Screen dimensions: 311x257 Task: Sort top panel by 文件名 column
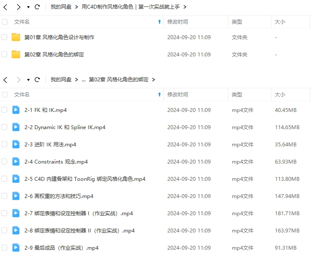point(22,22)
